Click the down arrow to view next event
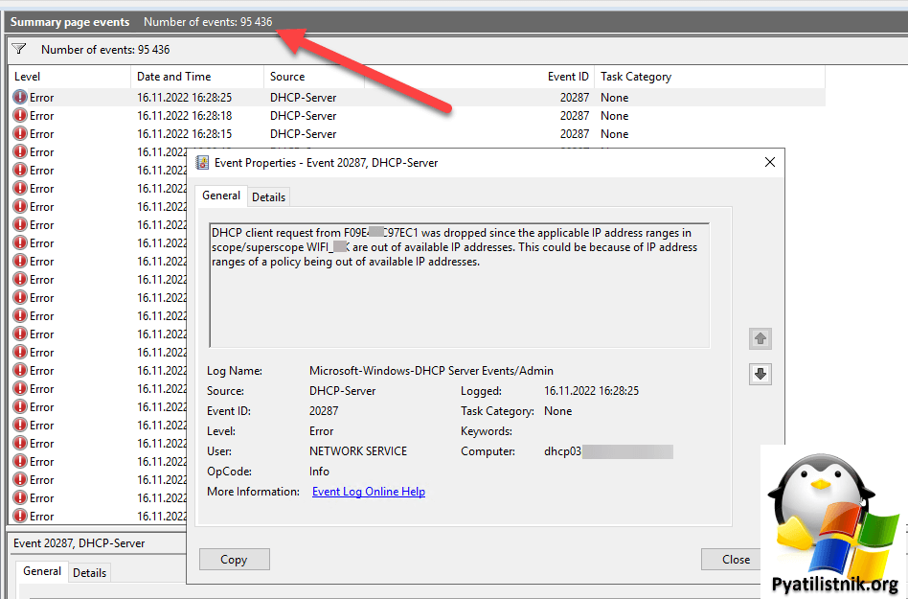This screenshot has height=599, width=908. pos(760,374)
